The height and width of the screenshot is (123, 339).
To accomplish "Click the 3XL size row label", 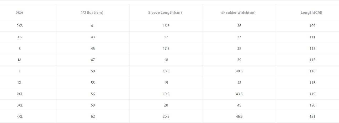I will (x=19, y=105).
